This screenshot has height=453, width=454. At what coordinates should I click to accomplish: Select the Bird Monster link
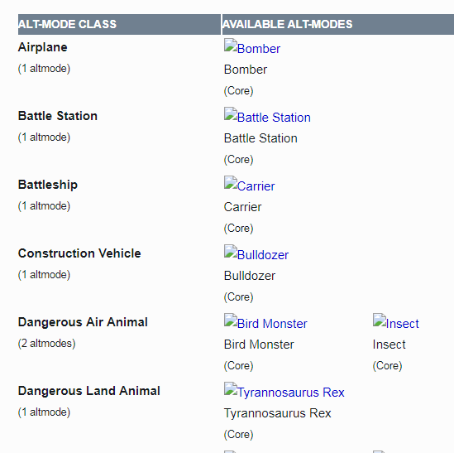point(272,324)
